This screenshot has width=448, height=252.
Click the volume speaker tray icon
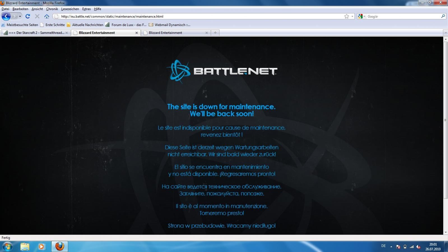(418, 247)
